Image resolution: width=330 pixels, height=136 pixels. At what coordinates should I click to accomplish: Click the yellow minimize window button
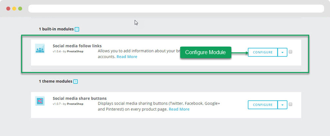(14, 9)
